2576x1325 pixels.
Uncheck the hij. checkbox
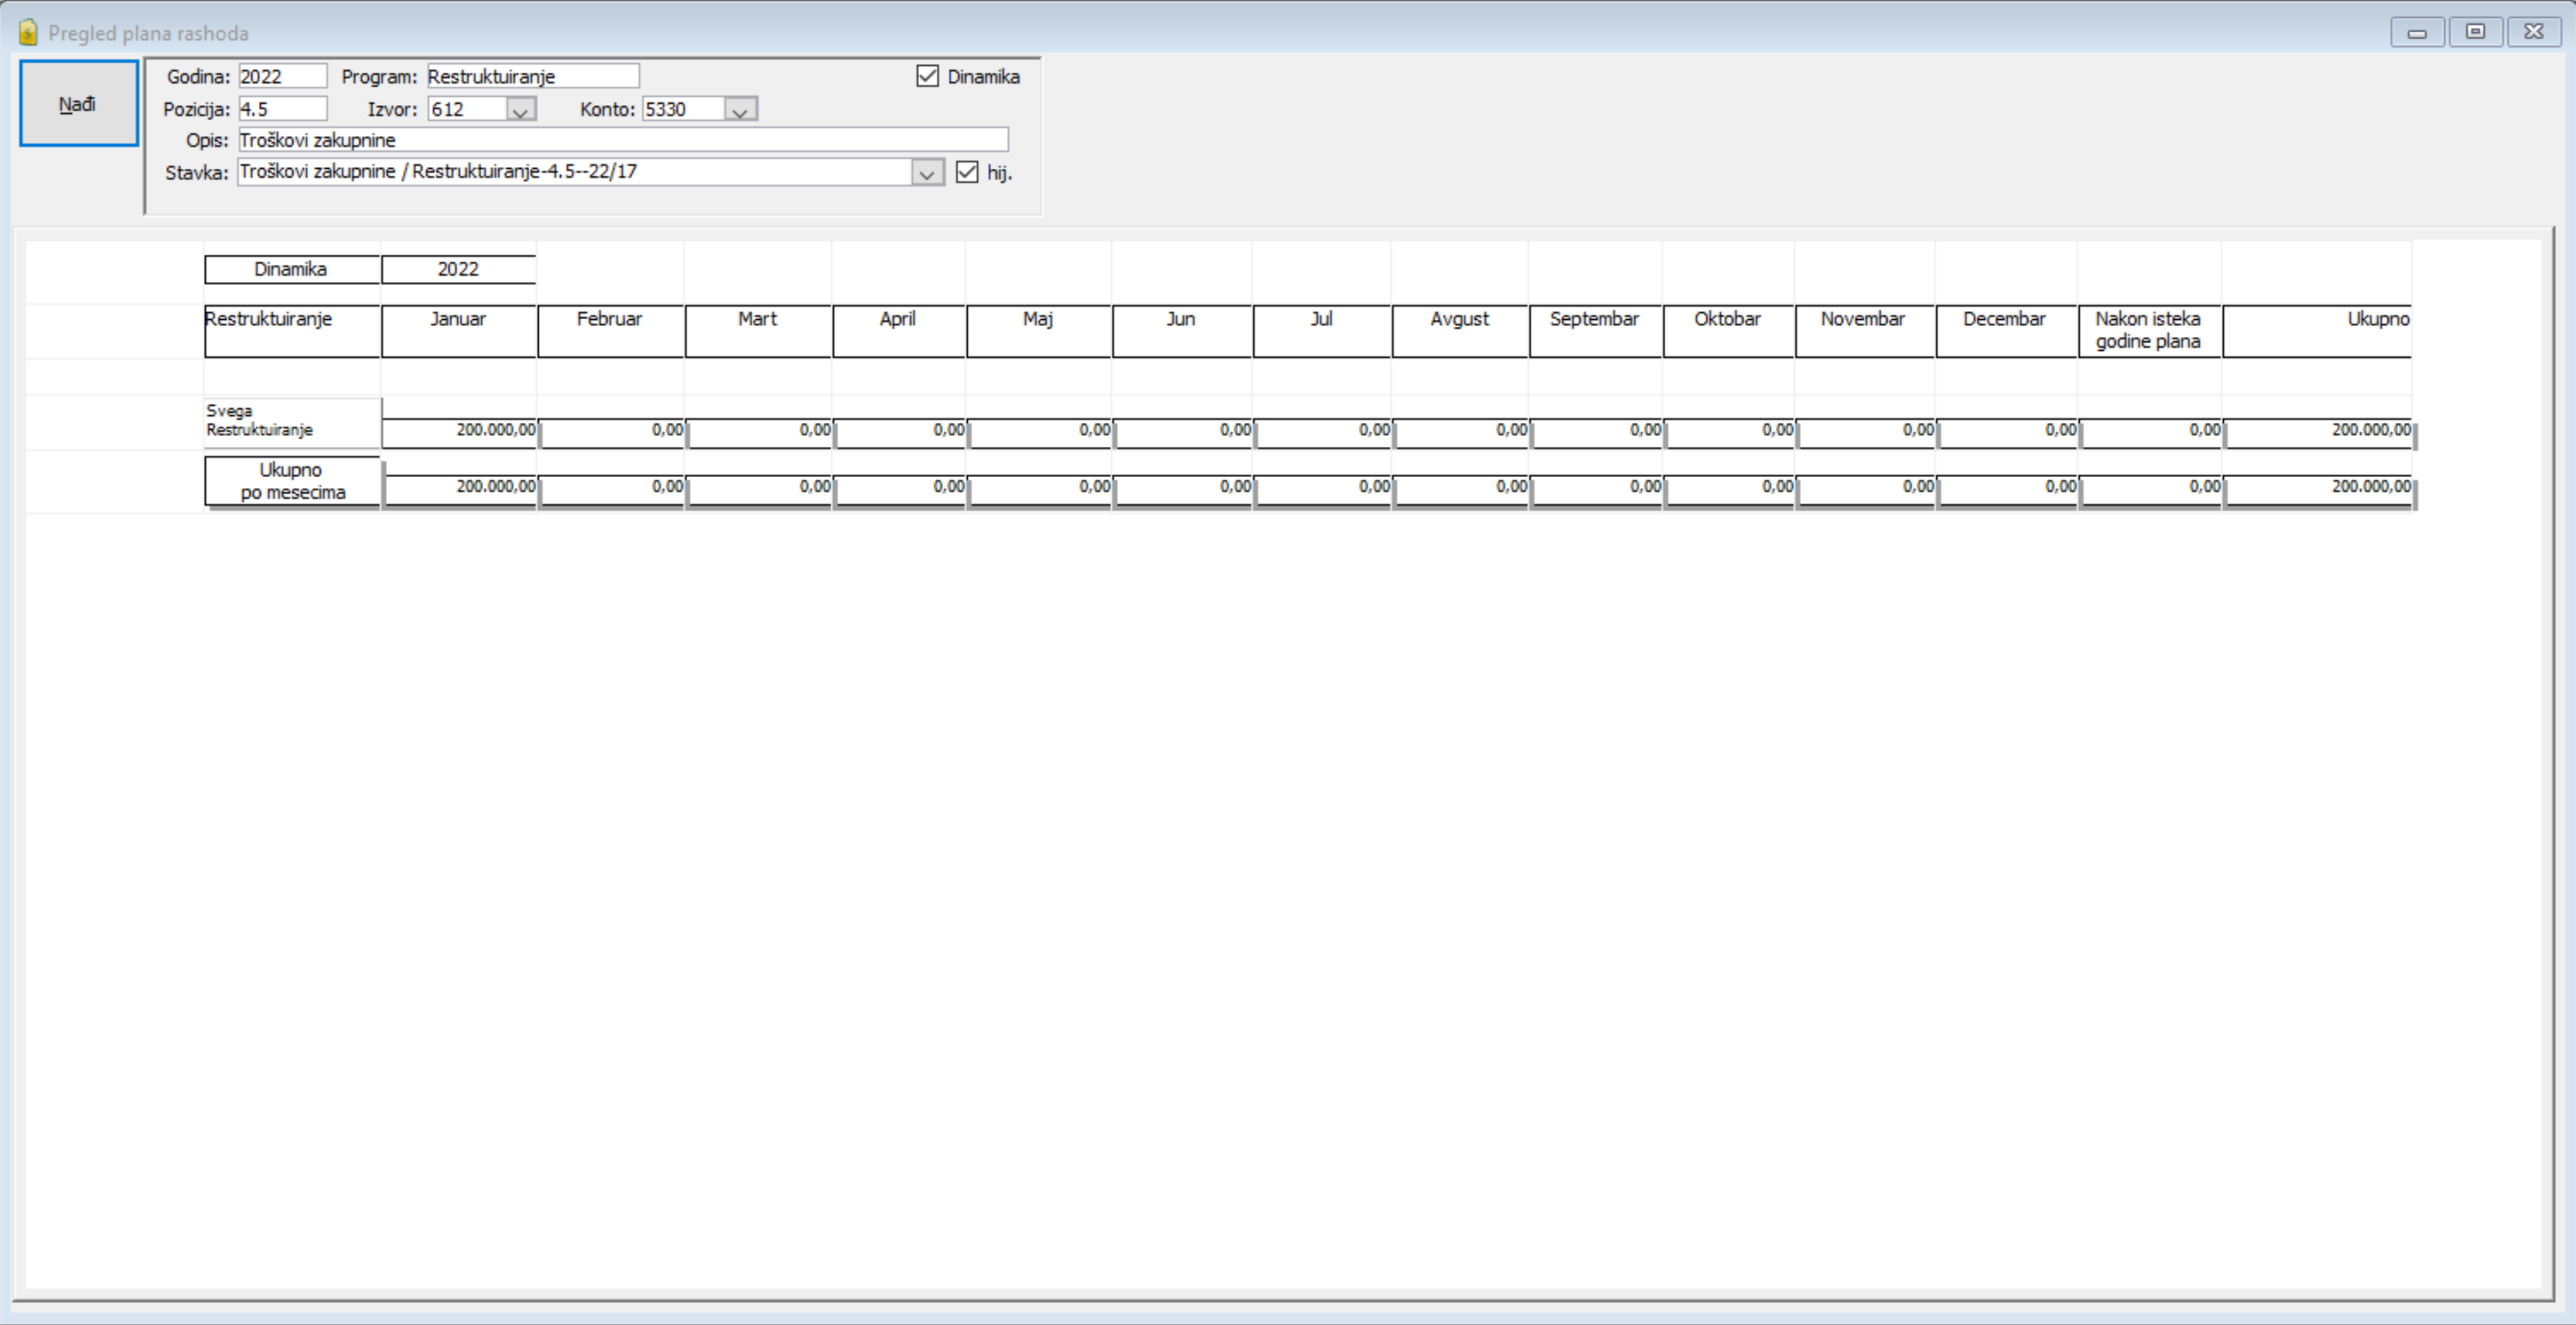966,172
